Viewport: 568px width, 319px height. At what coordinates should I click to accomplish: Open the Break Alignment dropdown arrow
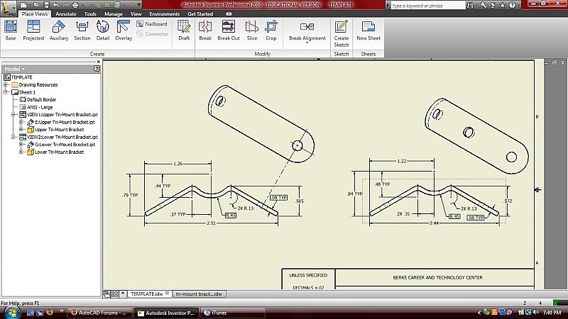[x=307, y=43]
